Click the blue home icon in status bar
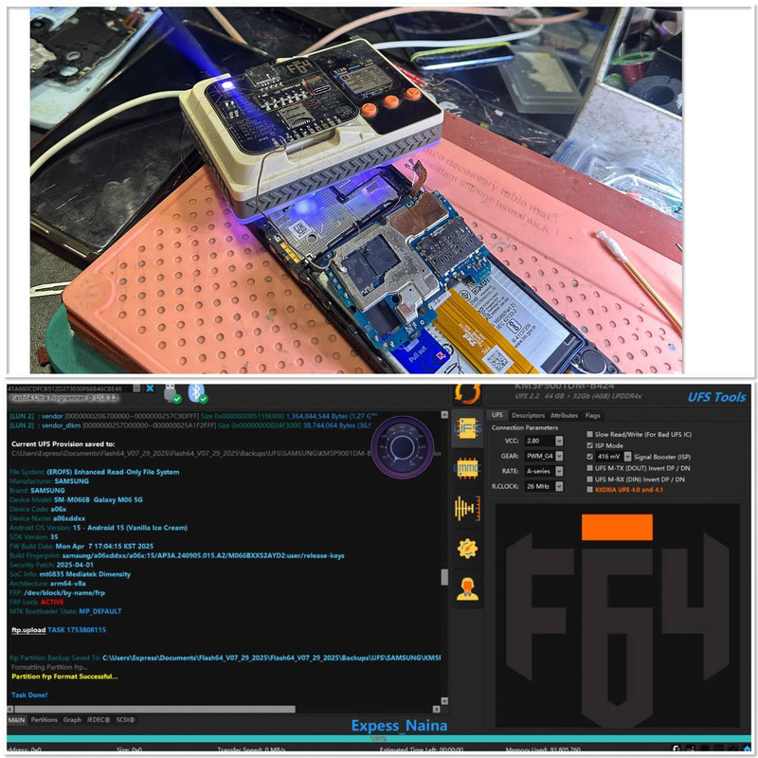 tap(748, 749)
